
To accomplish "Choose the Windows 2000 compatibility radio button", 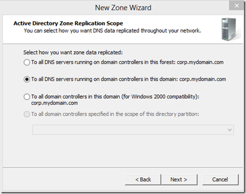I will tap(27, 97).
